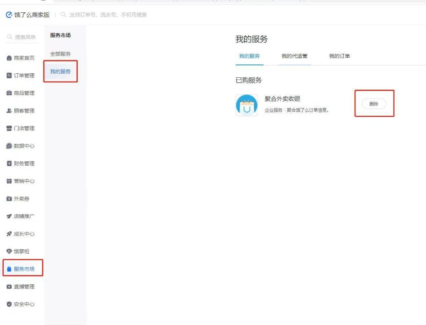Open 安全中心 shield icon in sidebar
This screenshot has height=325, width=426.
(9, 304)
